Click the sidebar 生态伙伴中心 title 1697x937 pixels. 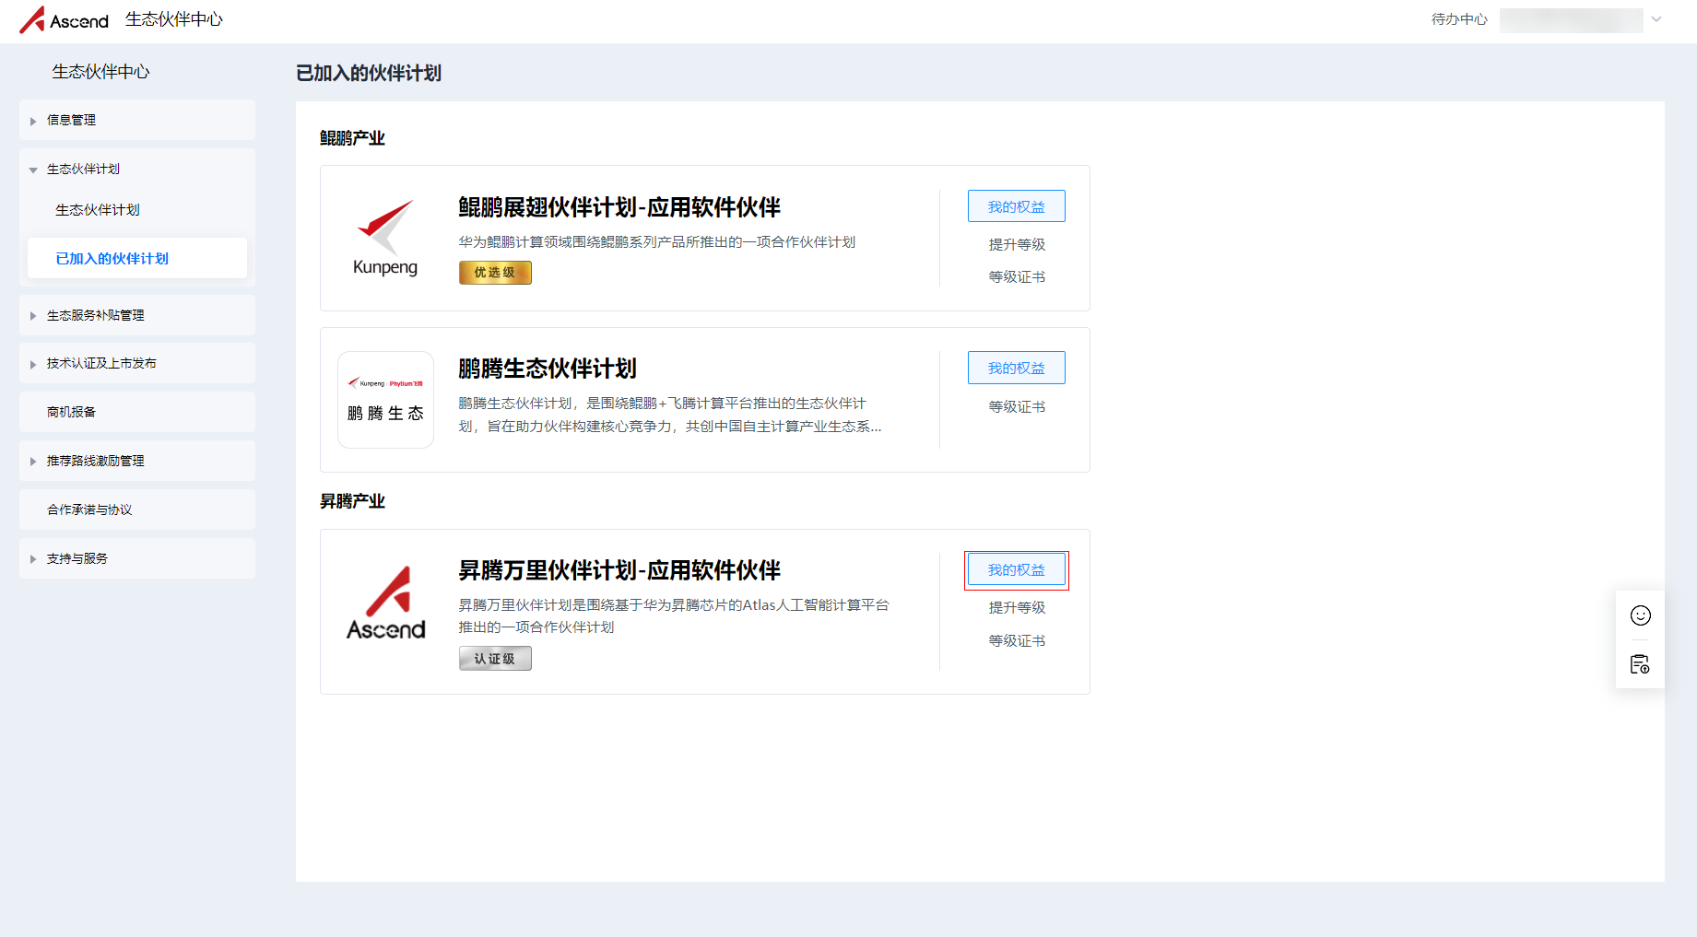pyautogui.click(x=100, y=72)
